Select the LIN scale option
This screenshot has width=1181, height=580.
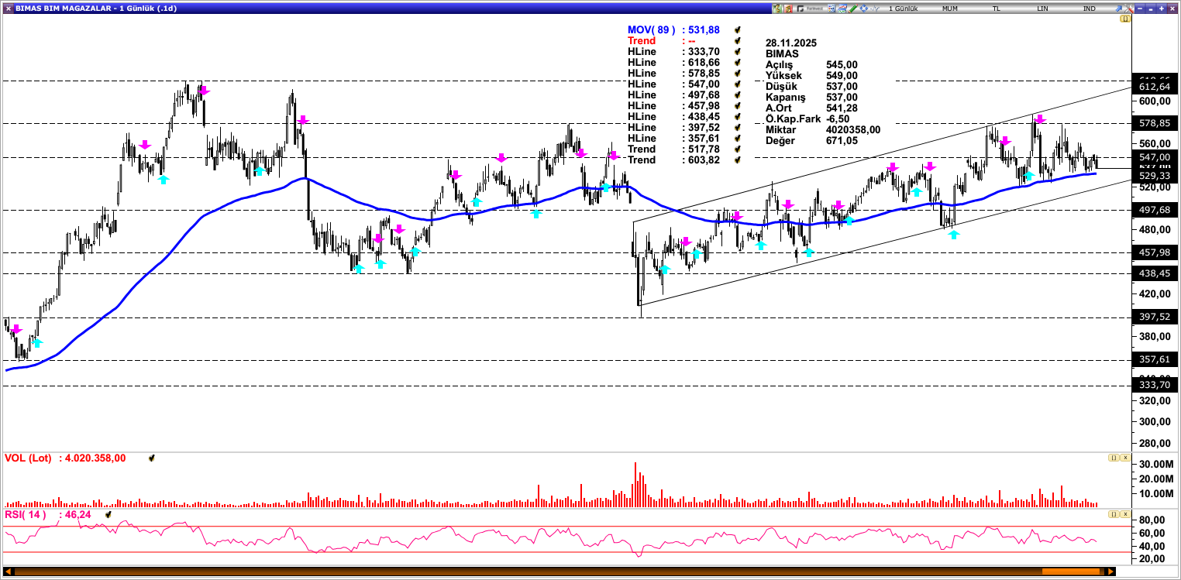click(1042, 9)
